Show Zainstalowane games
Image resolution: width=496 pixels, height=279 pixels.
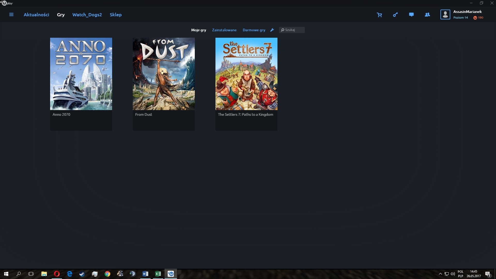click(x=224, y=30)
